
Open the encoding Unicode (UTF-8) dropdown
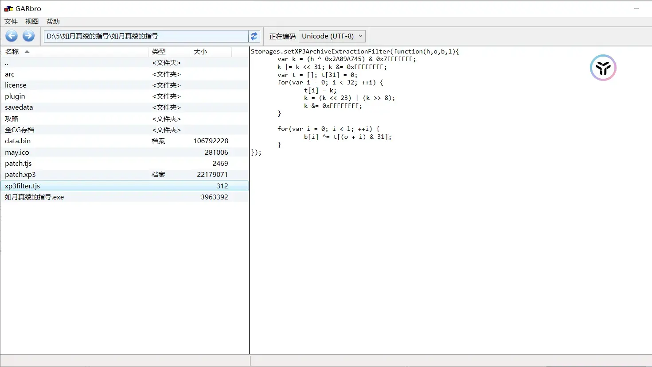[332, 36]
